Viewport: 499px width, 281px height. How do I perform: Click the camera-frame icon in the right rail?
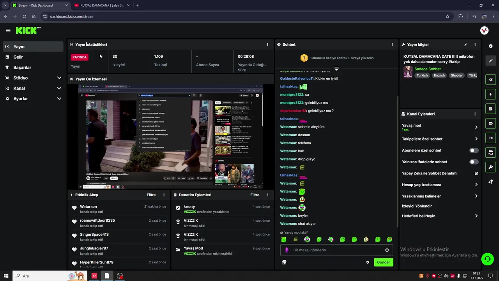pos(490,80)
